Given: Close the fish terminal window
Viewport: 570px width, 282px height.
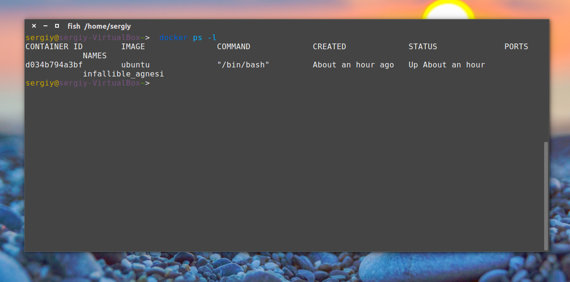Looking at the screenshot, I should coord(34,26).
